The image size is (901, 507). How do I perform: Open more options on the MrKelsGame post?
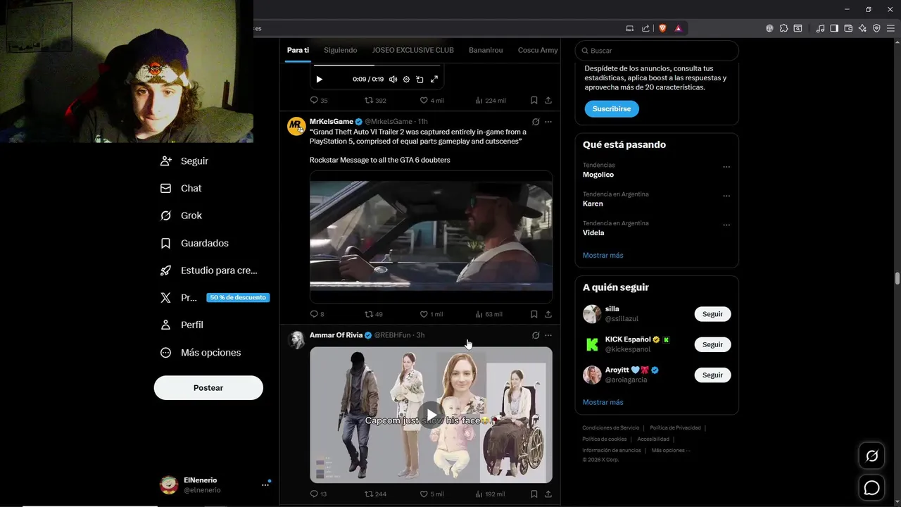tap(548, 122)
